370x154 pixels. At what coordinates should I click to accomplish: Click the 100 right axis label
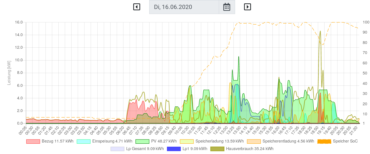tap(366, 22)
